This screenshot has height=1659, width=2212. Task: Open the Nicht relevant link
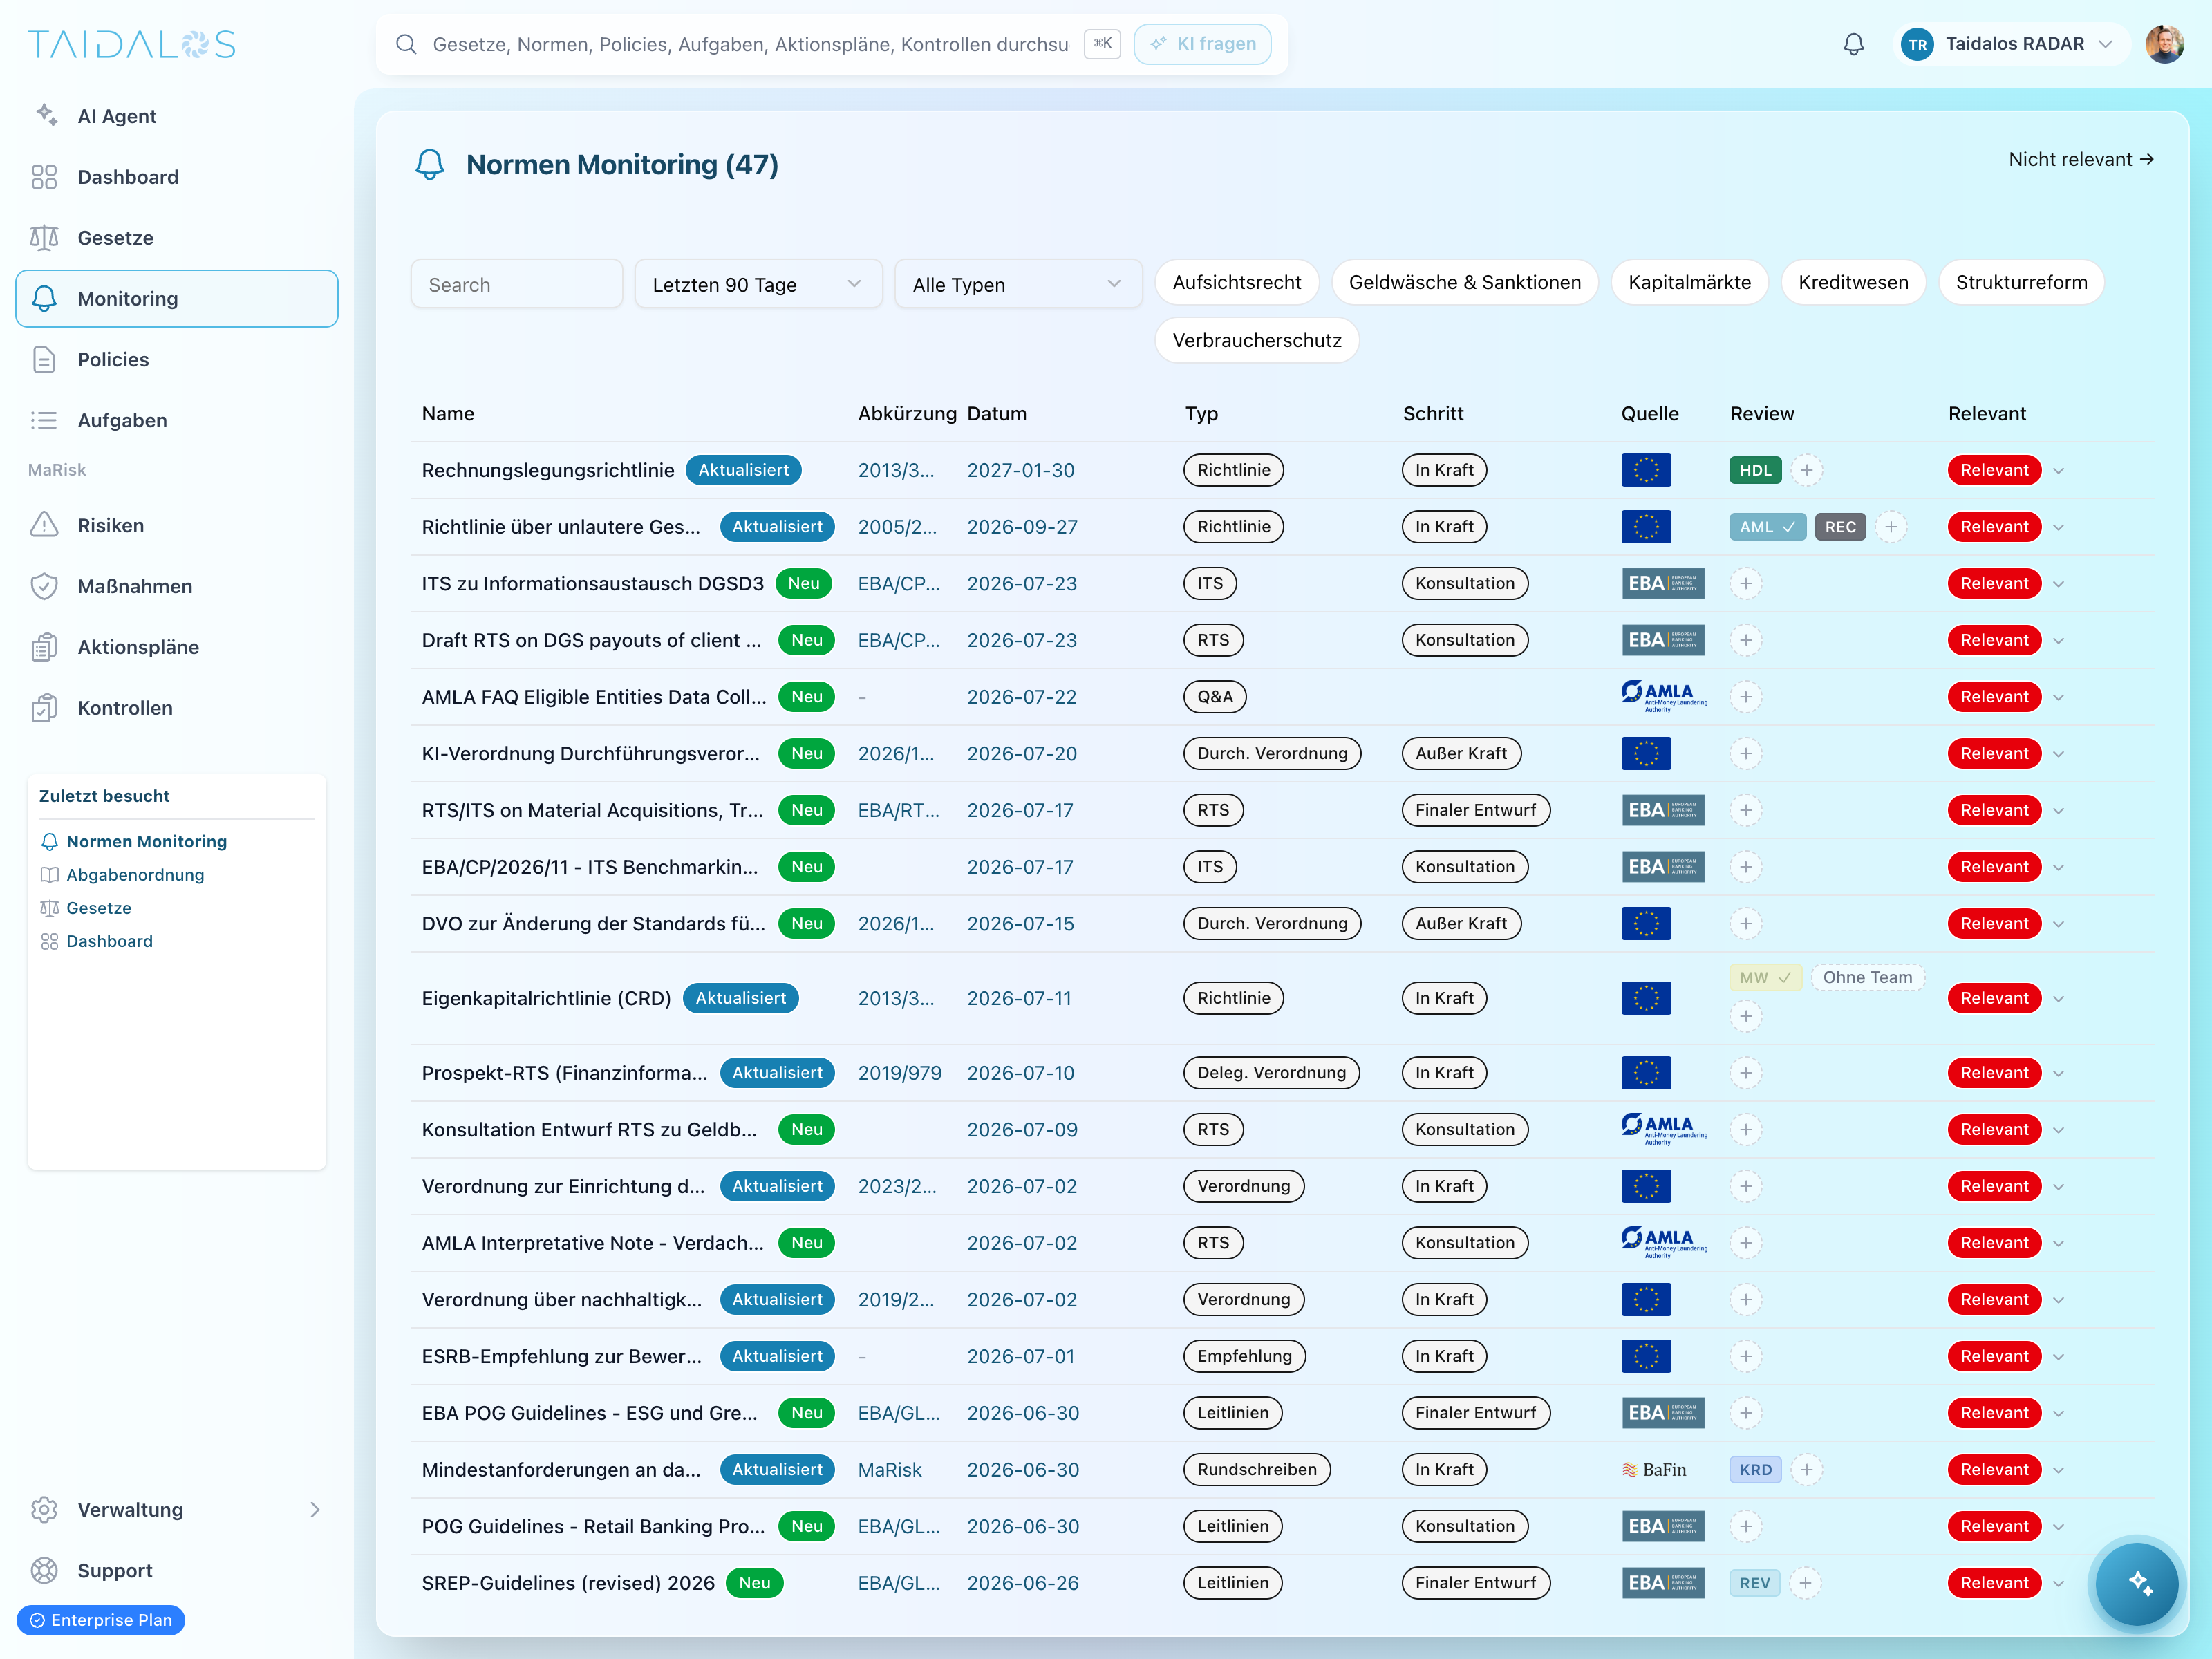2080,160
